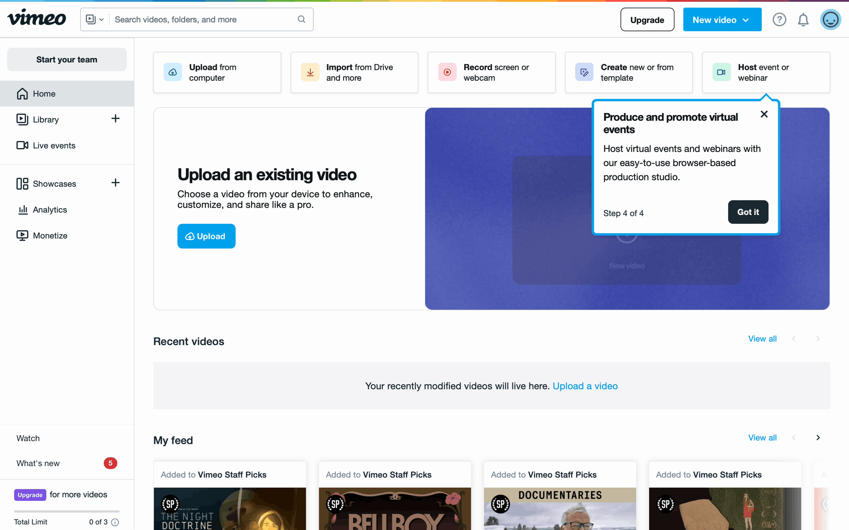Open the Bellboy video thumbnail

click(395, 509)
